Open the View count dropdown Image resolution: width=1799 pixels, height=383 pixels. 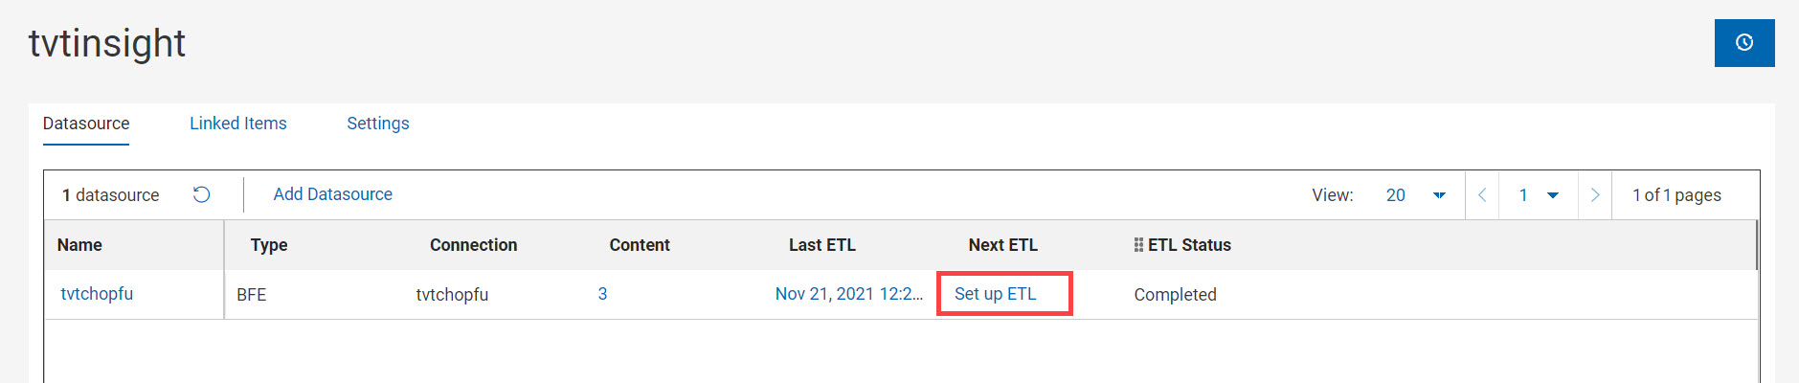pos(1438,195)
